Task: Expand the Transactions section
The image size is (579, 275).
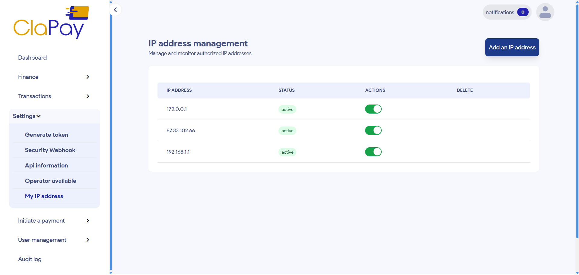Action: coord(87,96)
